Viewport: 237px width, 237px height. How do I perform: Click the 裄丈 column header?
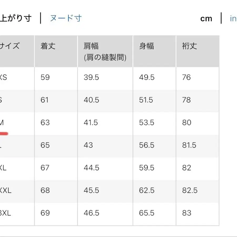pos(189,46)
